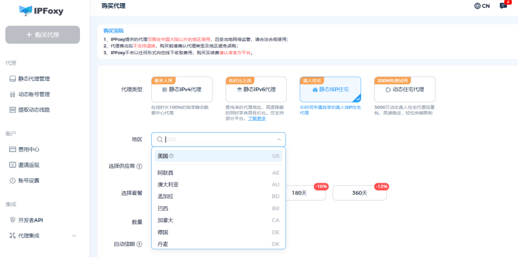Viewport: 518px width, 258px height.
Task: Click the IPFoxy logo icon
Action: click(26, 10)
